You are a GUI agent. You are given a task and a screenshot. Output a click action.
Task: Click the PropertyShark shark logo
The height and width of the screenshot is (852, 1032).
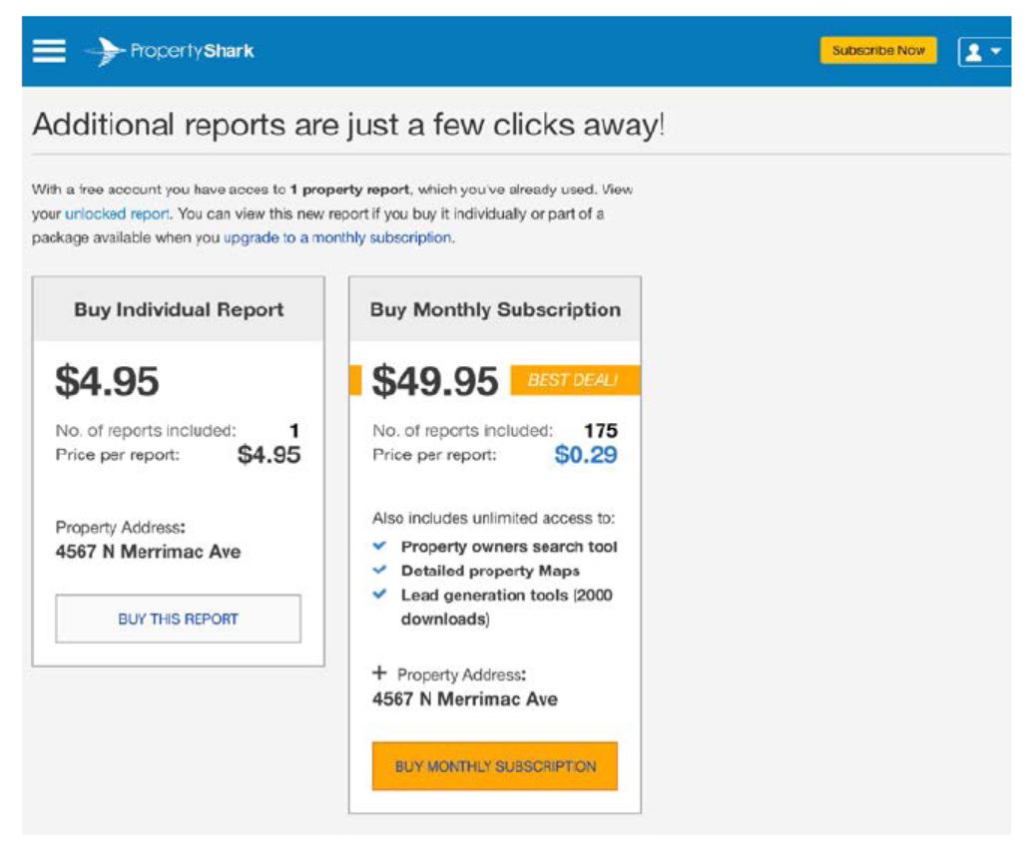point(104,52)
